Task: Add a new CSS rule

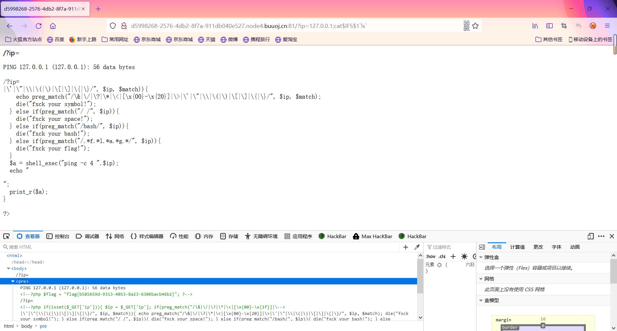Action: point(453,256)
